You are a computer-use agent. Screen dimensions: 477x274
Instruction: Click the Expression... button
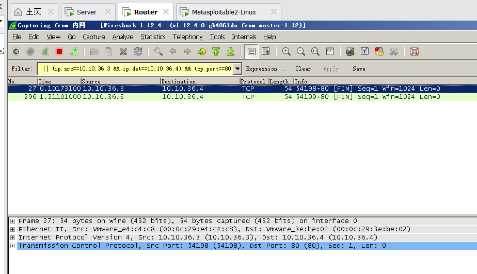coord(265,69)
